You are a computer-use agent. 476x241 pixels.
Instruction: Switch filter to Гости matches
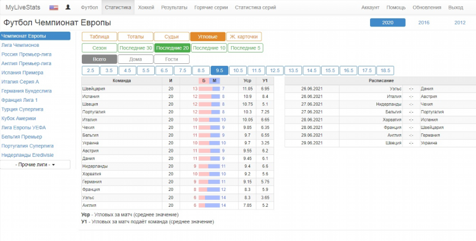pos(171,59)
